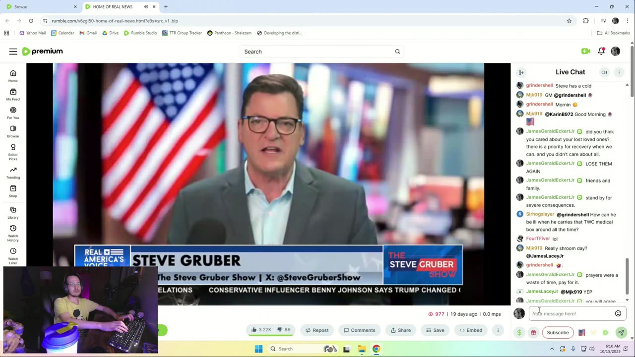Bookmark this page with the star

569,21
